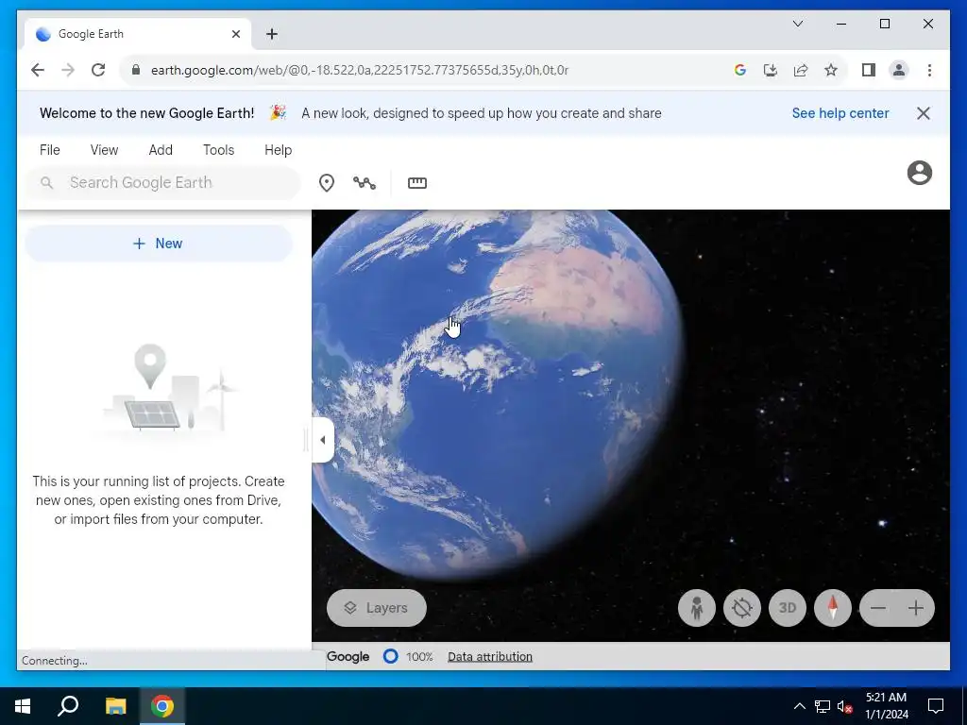Switch to Chrome in the taskbar
The height and width of the screenshot is (725, 967).
click(x=162, y=706)
